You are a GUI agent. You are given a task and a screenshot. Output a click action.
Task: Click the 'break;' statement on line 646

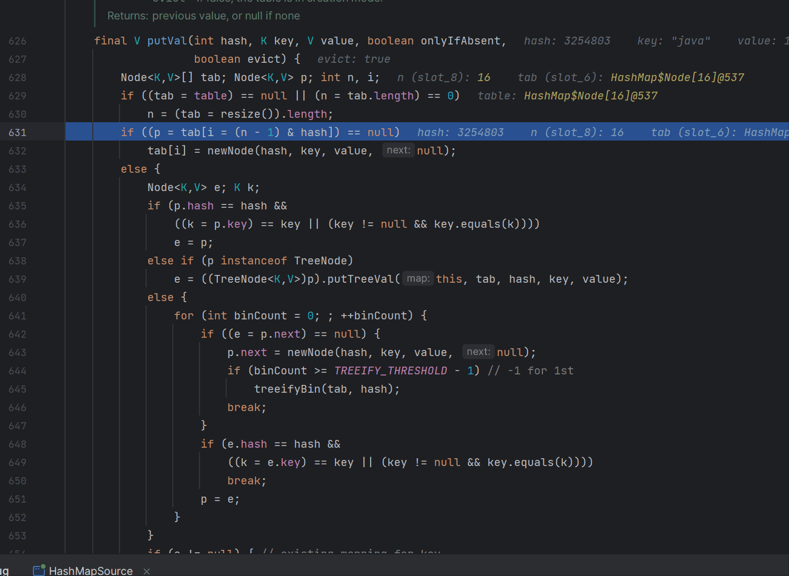point(247,407)
